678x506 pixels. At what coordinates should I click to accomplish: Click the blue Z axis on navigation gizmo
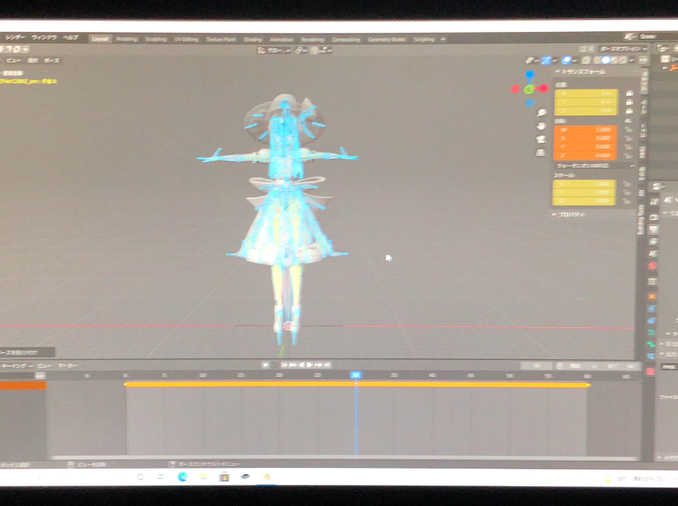click(x=529, y=74)
